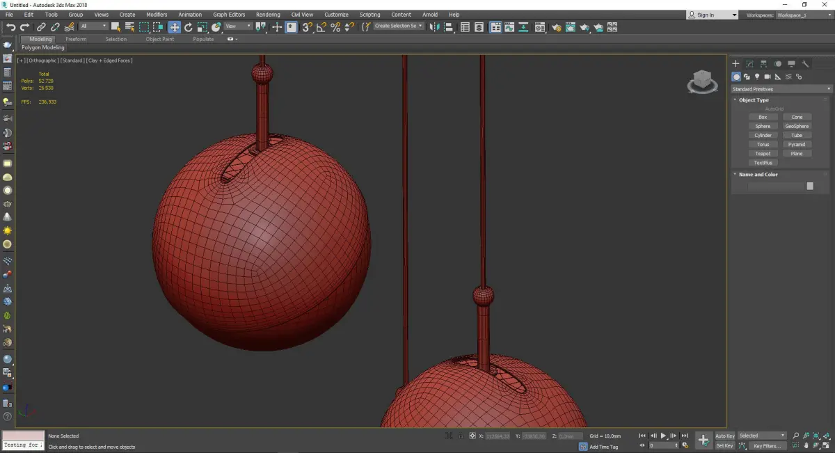
Task: Open Rendered Frame Window icon
Action: tap(570, 27)
